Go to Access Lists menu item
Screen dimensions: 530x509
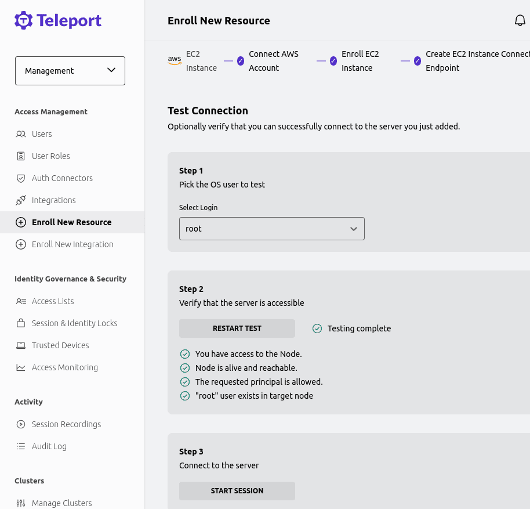53,301
